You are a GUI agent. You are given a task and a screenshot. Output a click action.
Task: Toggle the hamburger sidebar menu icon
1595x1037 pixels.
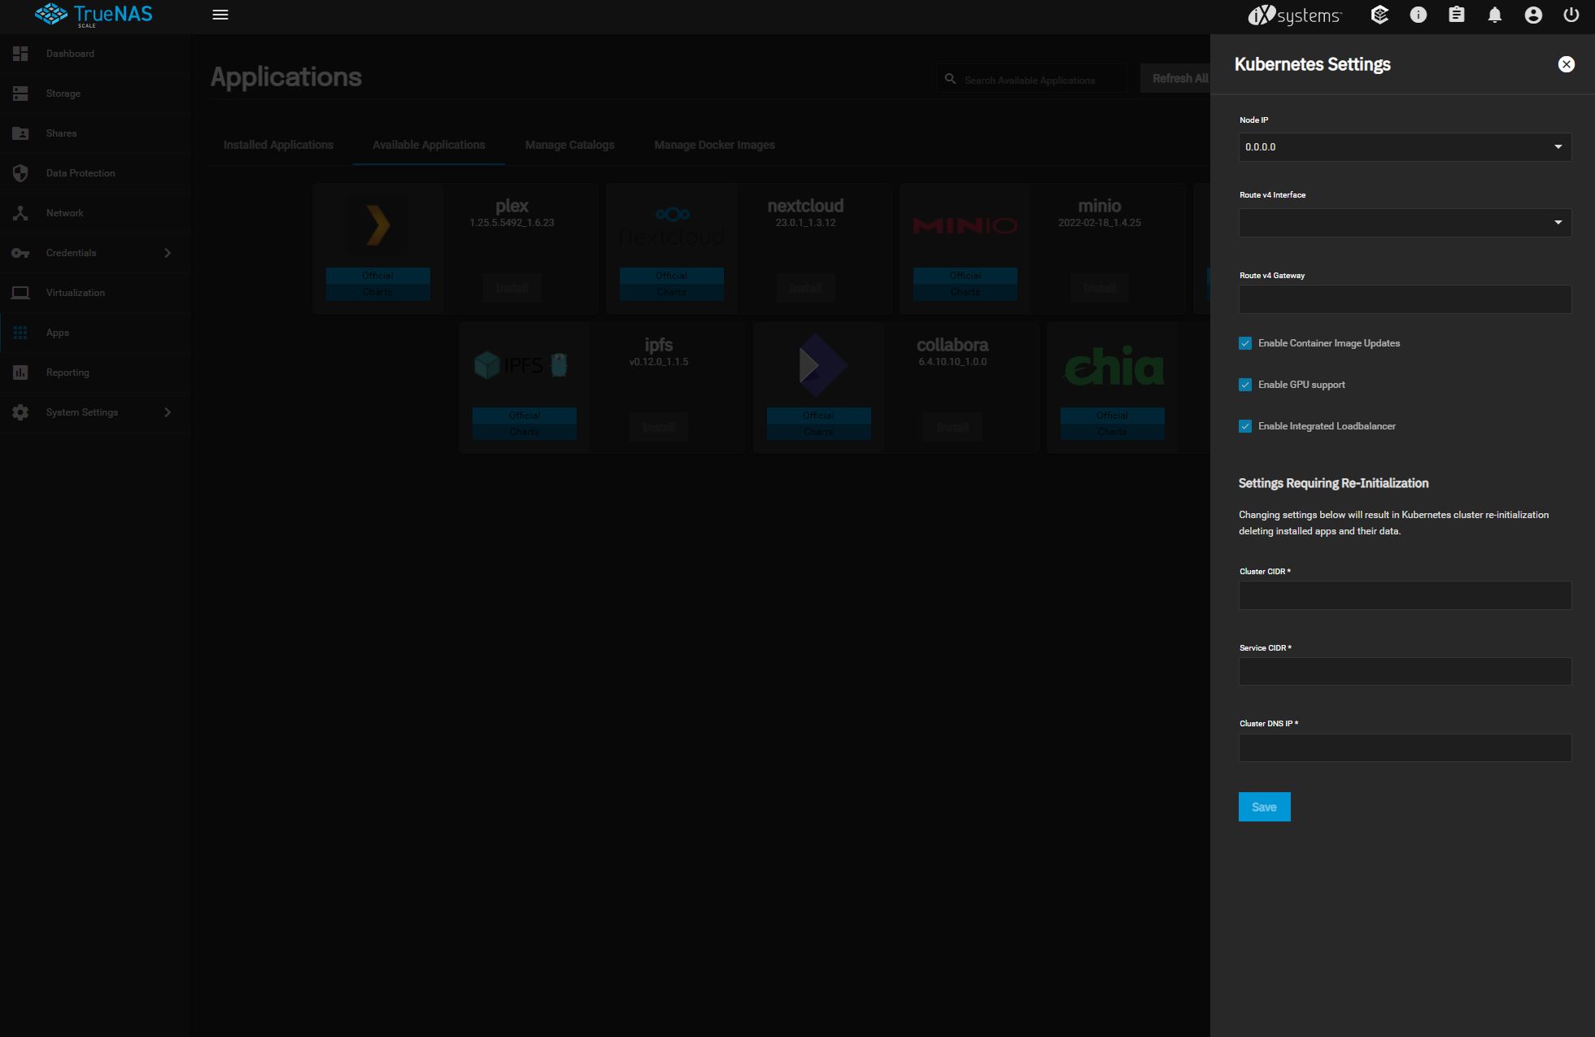(x=220, y=15)
